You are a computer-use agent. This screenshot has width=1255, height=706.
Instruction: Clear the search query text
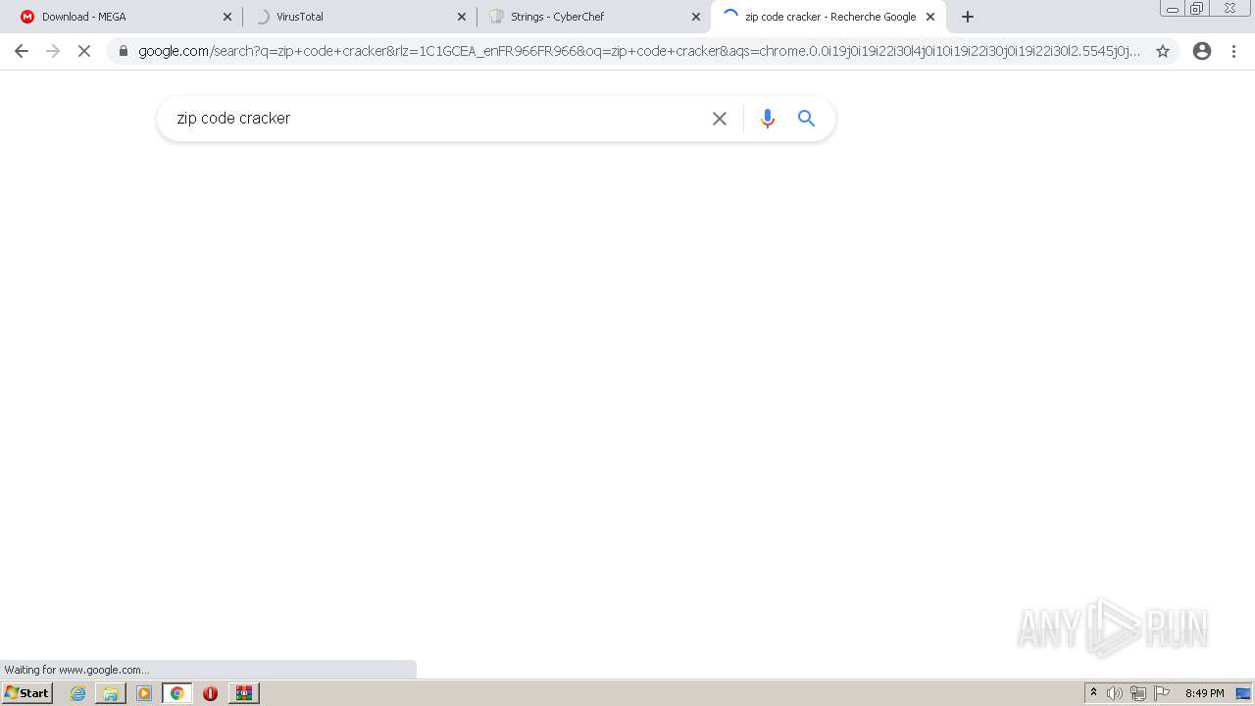point(720,119)
